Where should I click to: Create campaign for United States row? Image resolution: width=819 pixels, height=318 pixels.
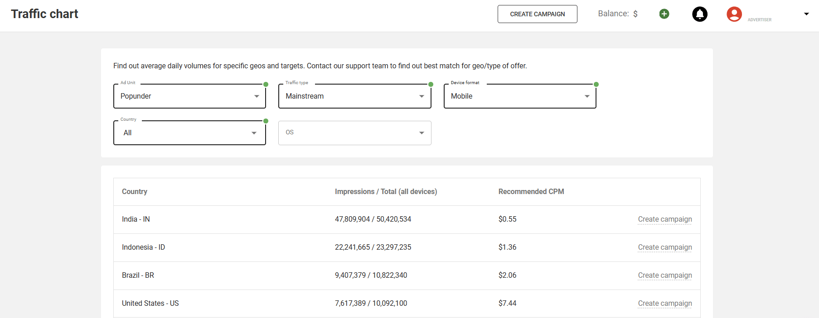[x=664, y=304]
